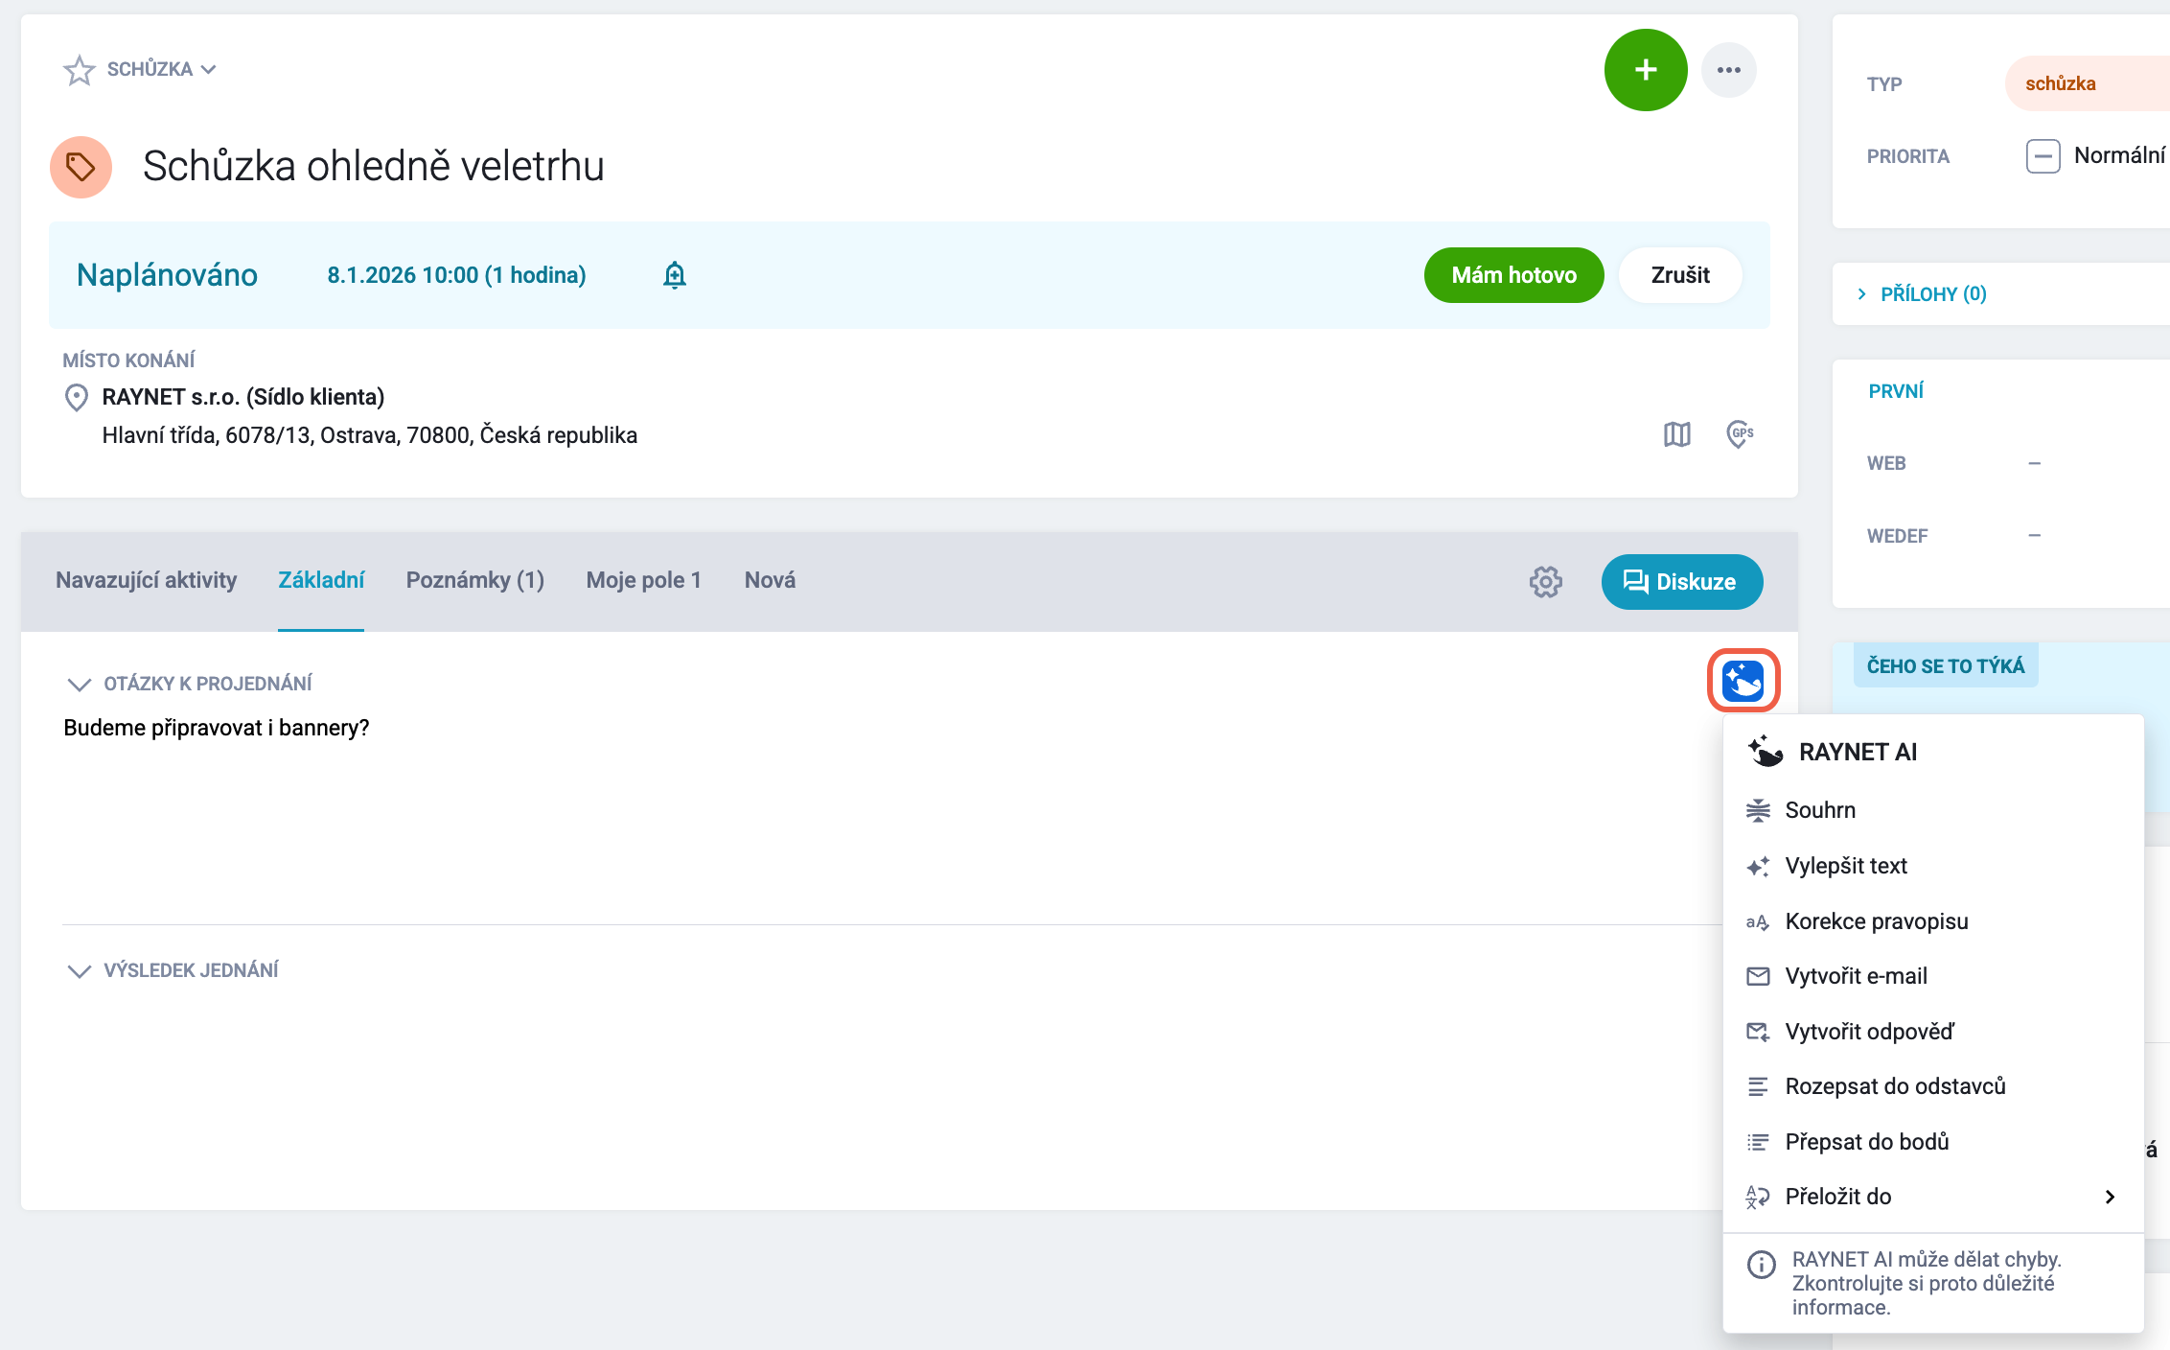Viewport: 2170px width, 1350px height.
Task: Click the PRVNÍ section heading
Action: 1896,391
